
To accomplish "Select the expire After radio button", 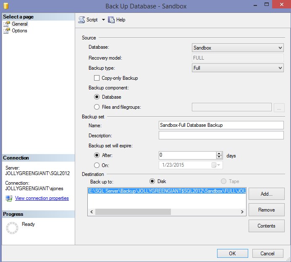I will [97, 155].
